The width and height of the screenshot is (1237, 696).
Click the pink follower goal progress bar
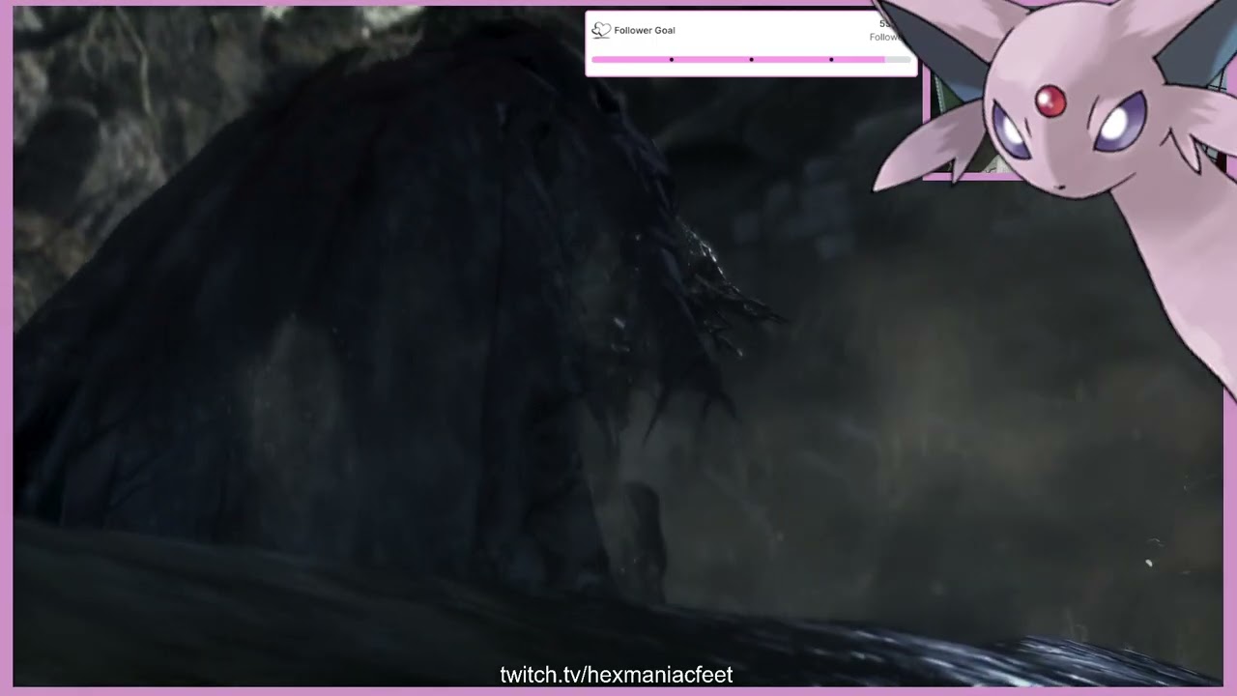coord(752,60)
